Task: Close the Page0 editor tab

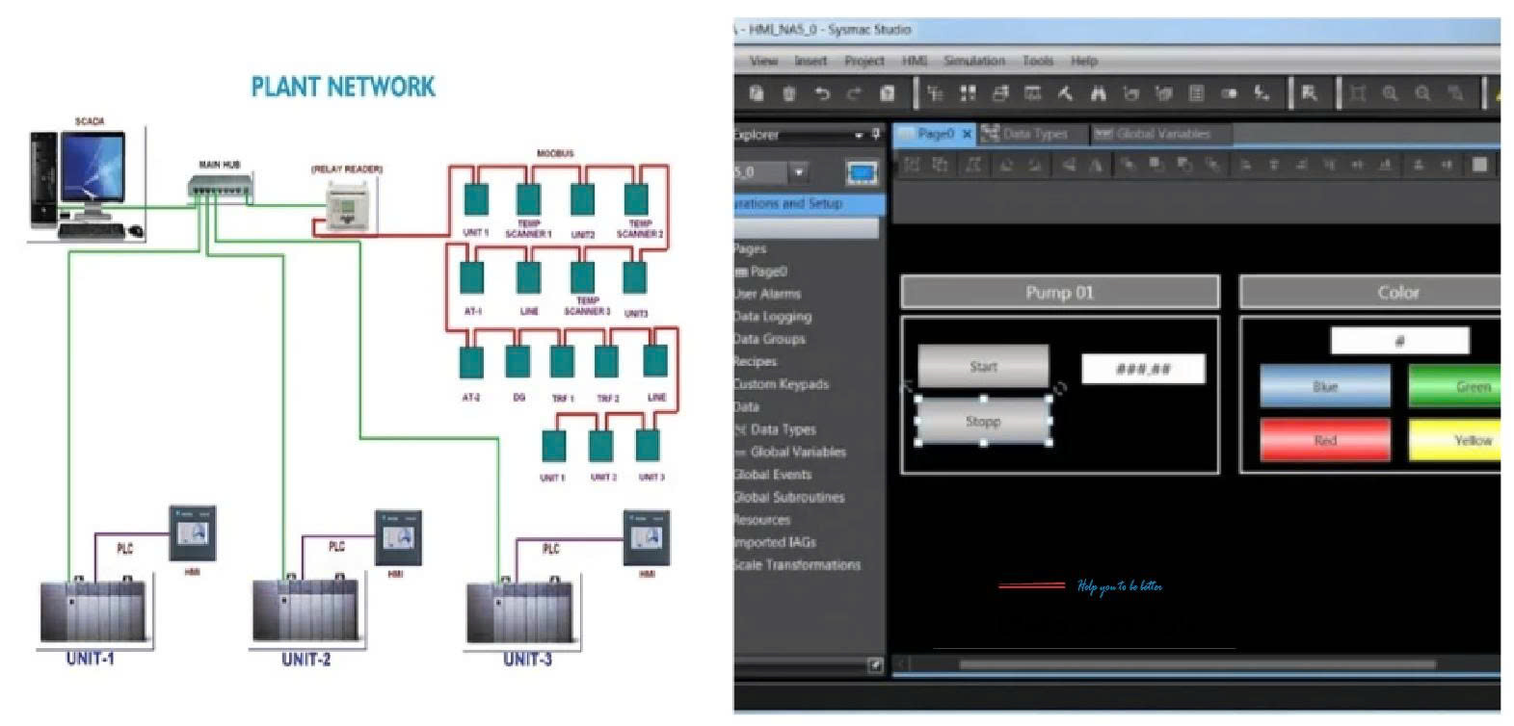Action: tap(967, 134)
